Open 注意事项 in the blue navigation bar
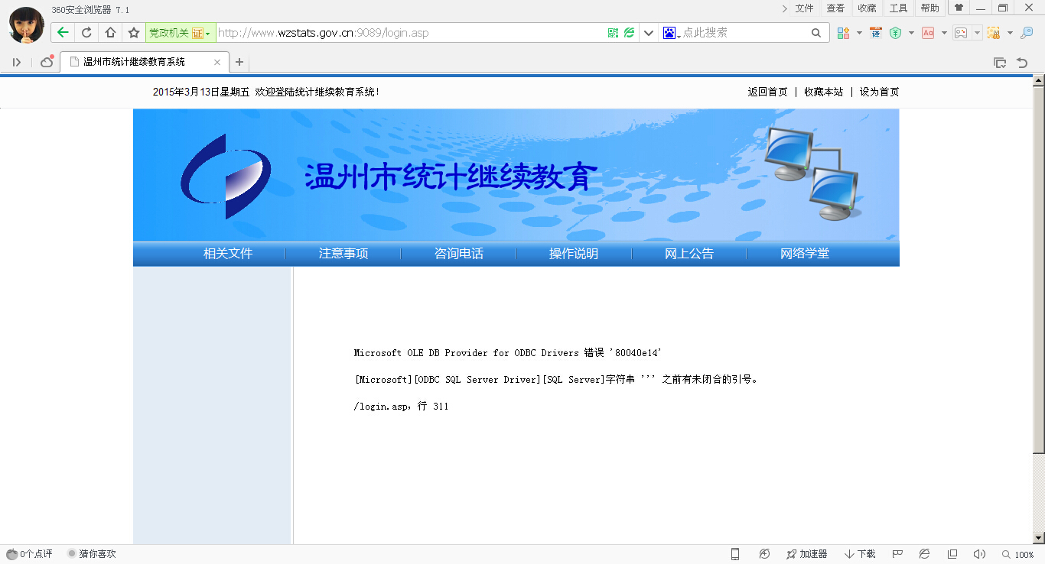 coord(343,254)
